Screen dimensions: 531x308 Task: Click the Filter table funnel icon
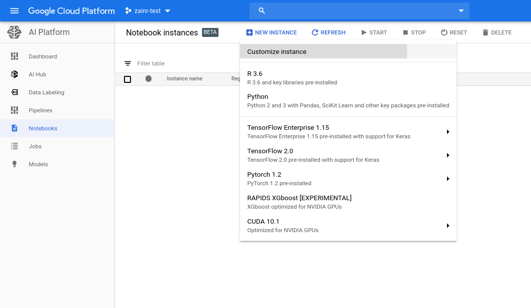click(127, 63)
